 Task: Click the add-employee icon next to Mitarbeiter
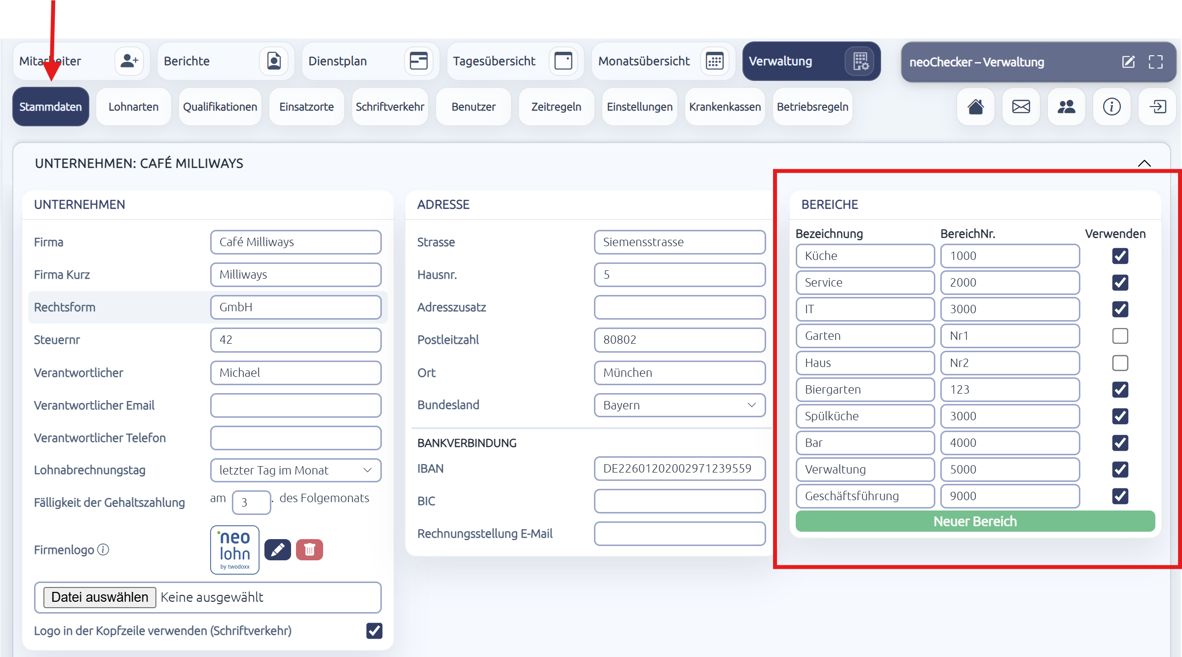click(x=129, y=61)
